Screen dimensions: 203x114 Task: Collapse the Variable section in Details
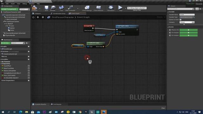click(168, 12)
